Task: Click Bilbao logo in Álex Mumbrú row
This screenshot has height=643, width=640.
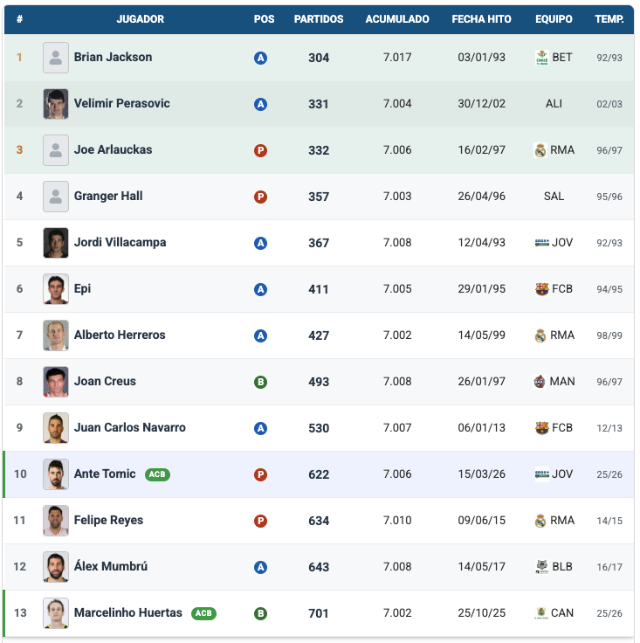Action: 541,567
